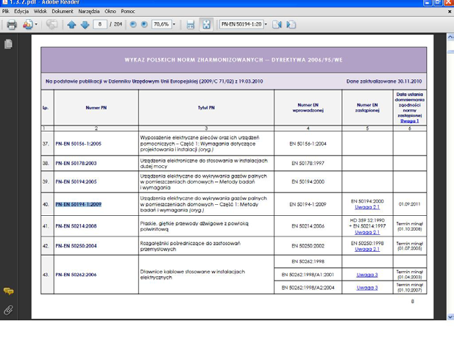The height and width of the screenshot is (340, 454).
Task: Expand the share icon dropdown arrow
Action: tap(36, 24)
